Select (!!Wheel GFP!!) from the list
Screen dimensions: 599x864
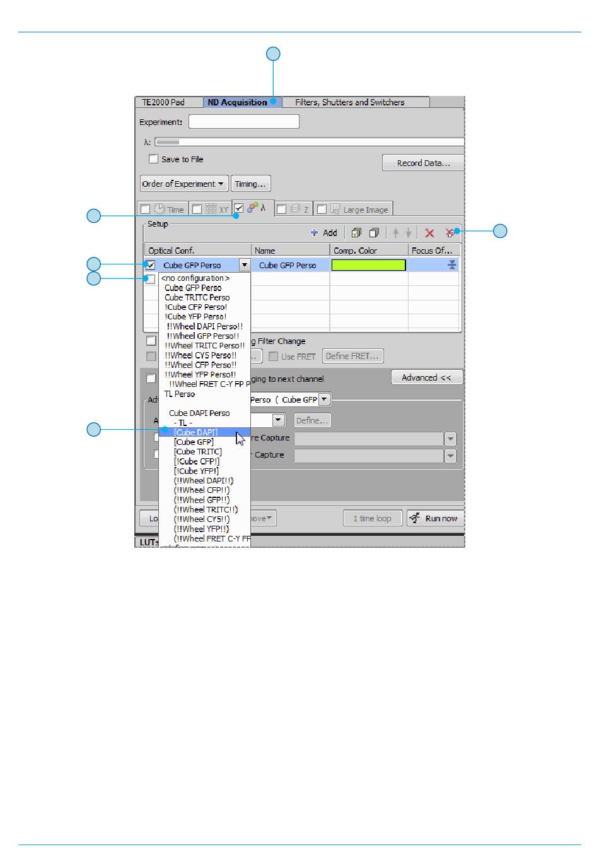(202, 500)
